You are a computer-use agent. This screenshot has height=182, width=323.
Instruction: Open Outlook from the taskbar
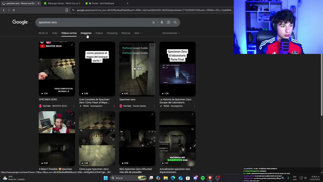point(180,178)
